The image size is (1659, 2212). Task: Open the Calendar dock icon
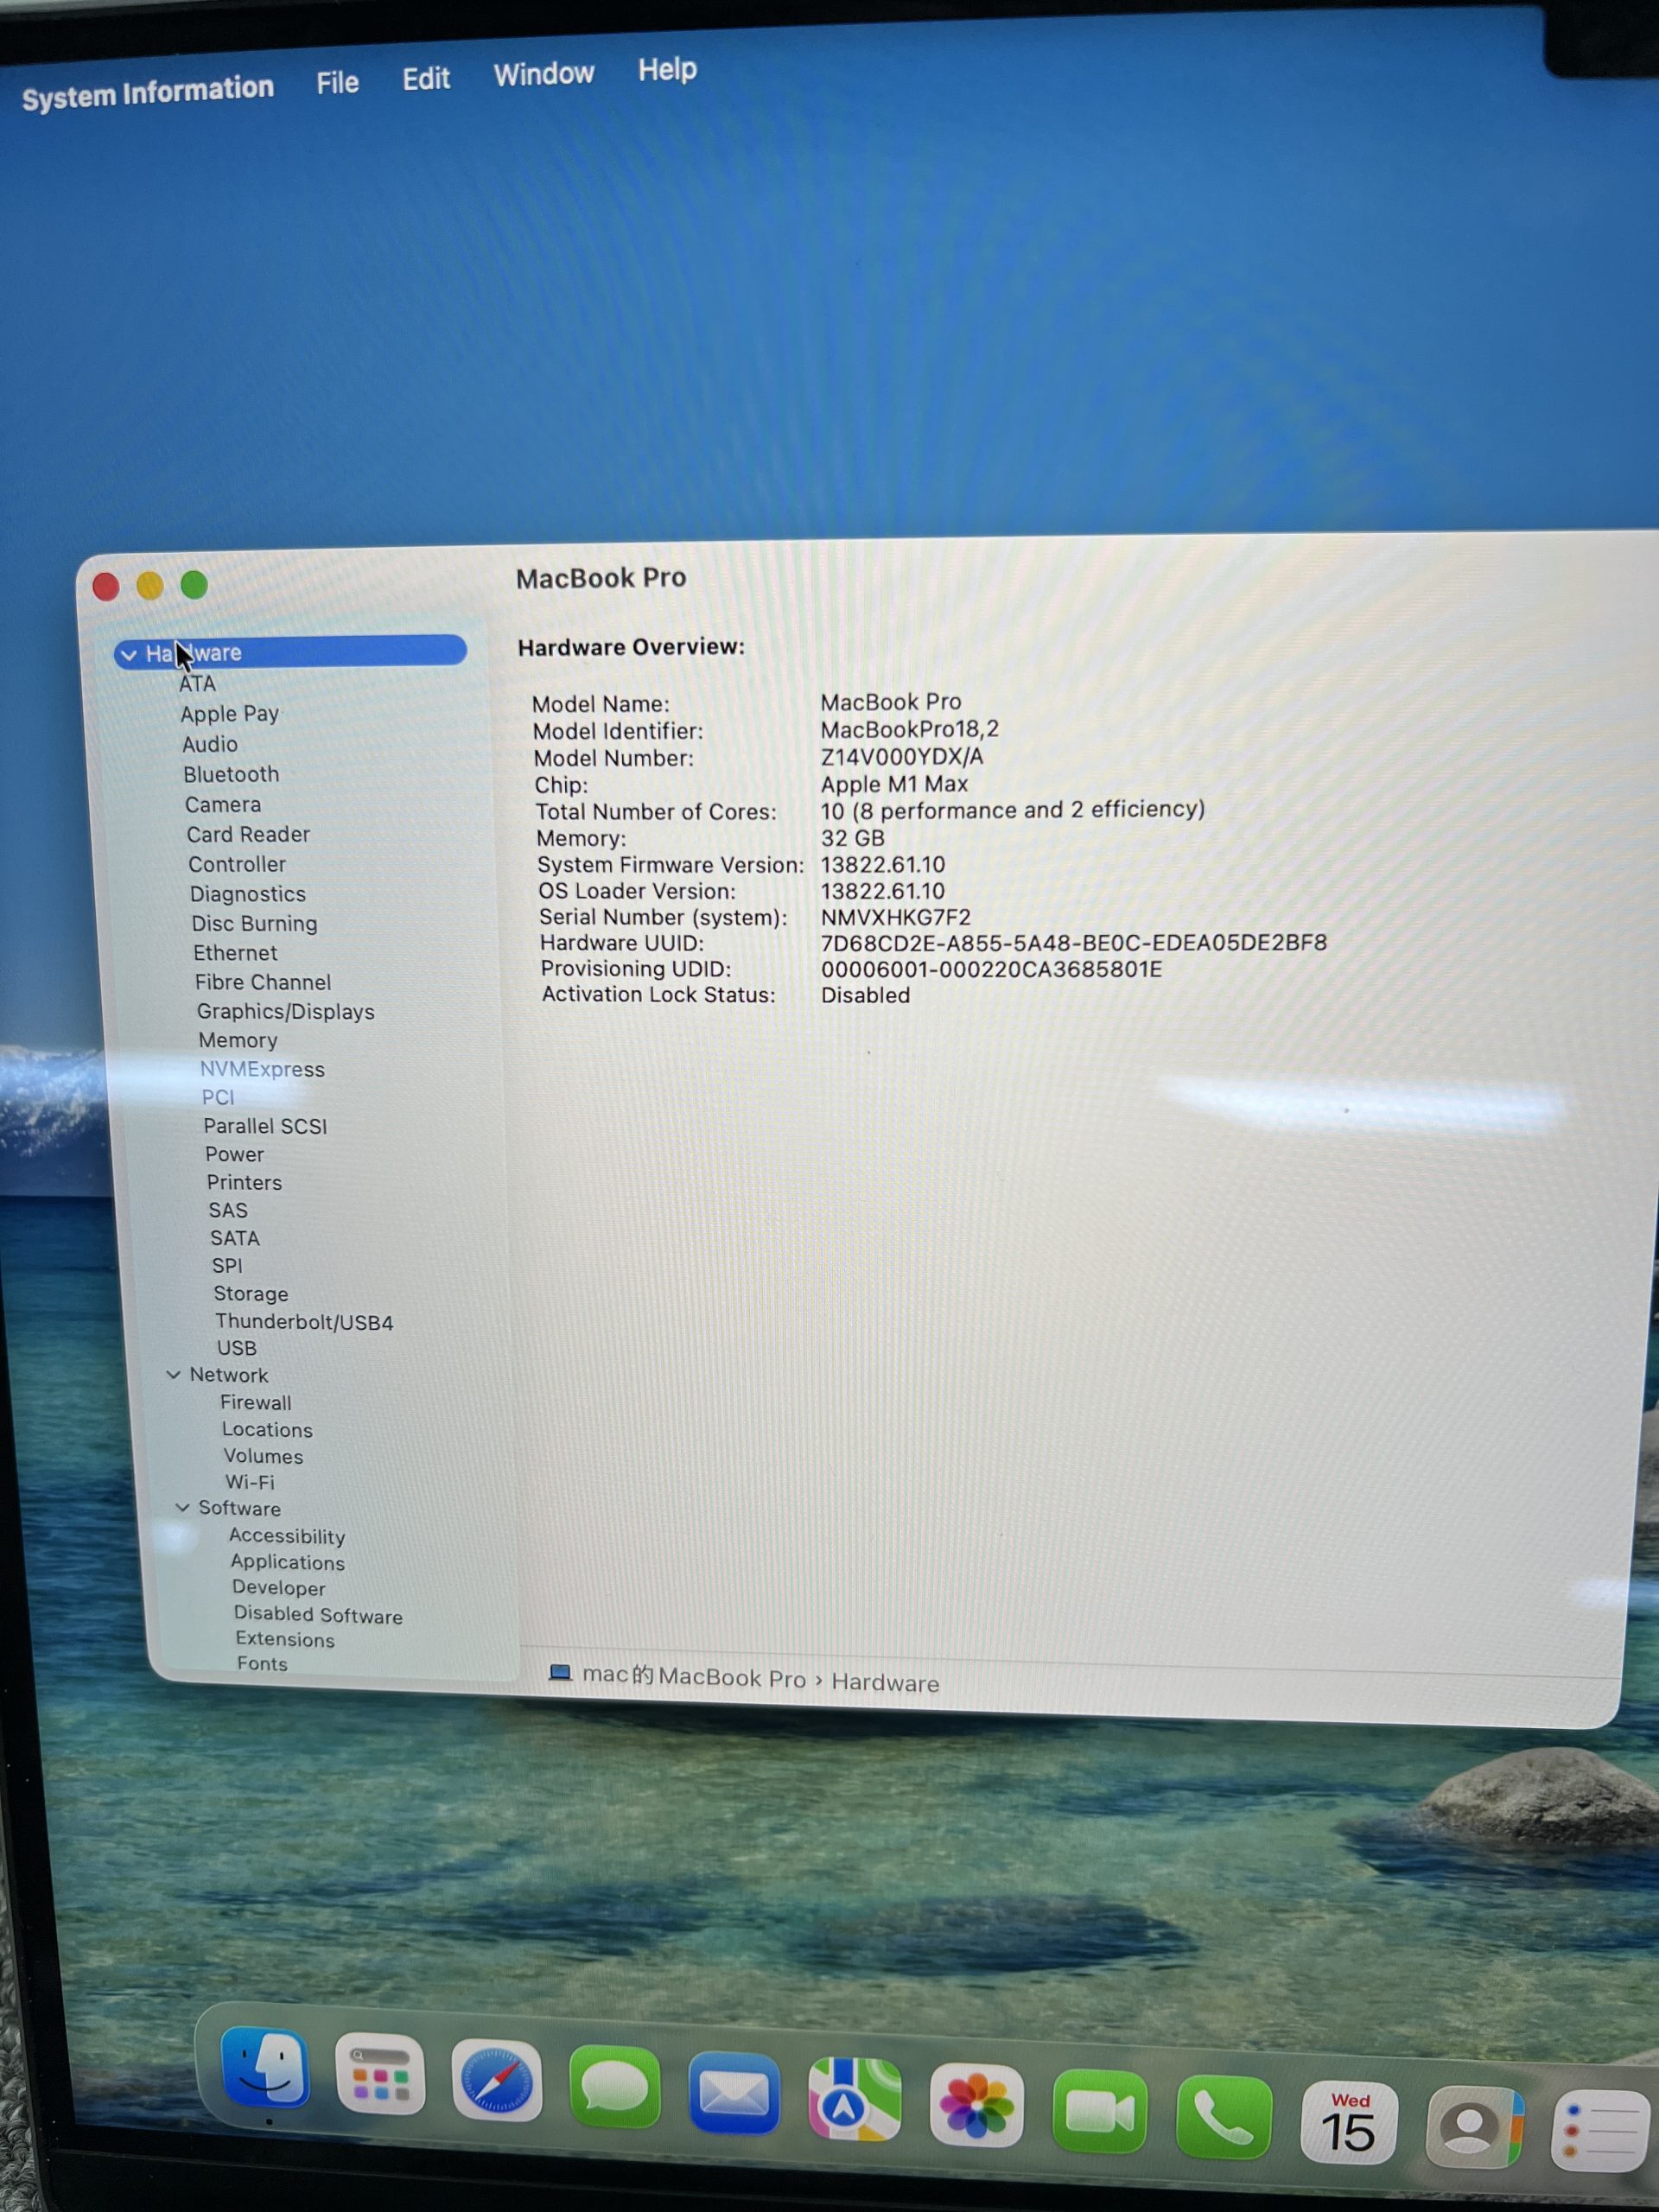pyautogui.click(x=1348, y=2124)
